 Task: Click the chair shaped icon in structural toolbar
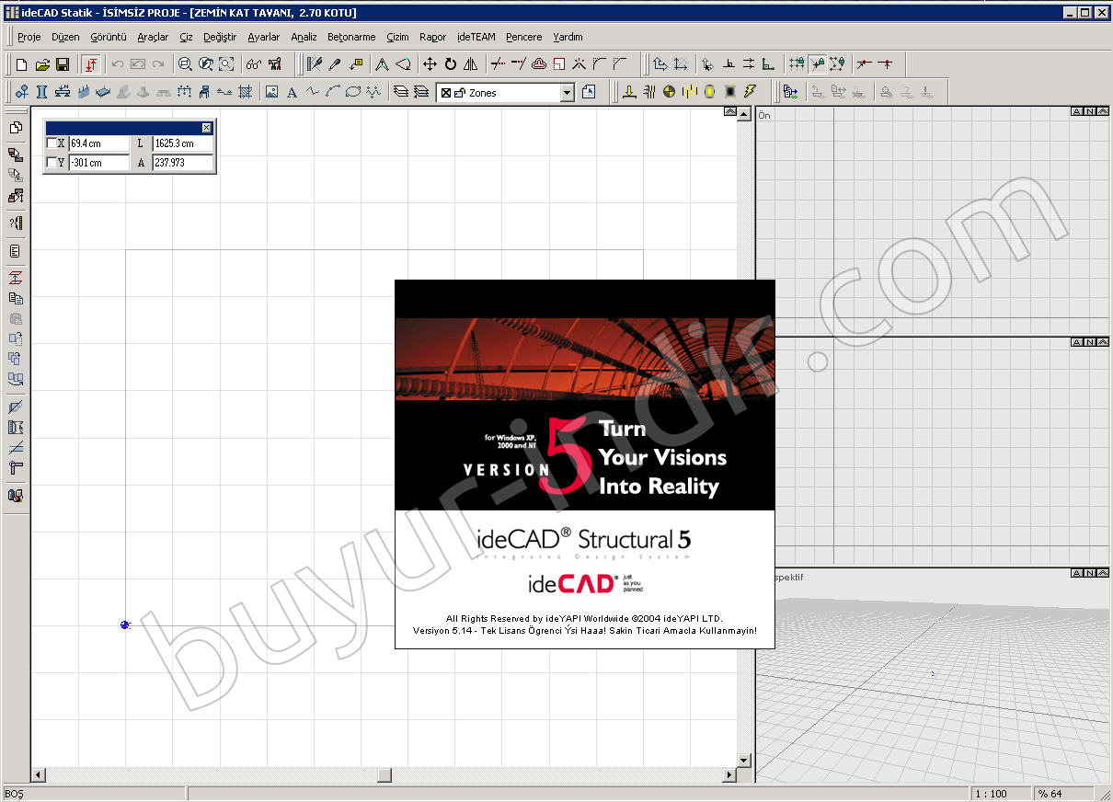click(204, 92)
